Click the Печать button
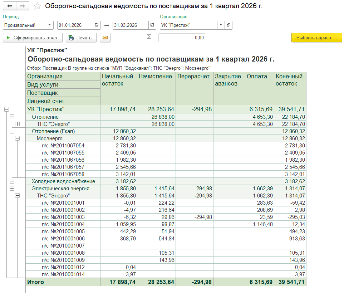The height and width of the screenshot is (293, 344). 81,38
